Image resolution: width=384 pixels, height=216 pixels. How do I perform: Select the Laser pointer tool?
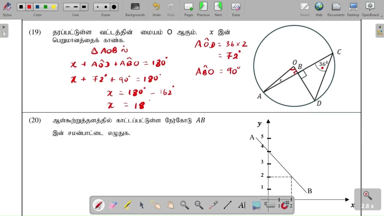coord(213,205)
